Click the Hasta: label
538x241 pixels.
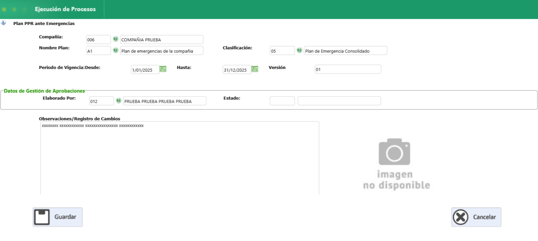point(184,68)
